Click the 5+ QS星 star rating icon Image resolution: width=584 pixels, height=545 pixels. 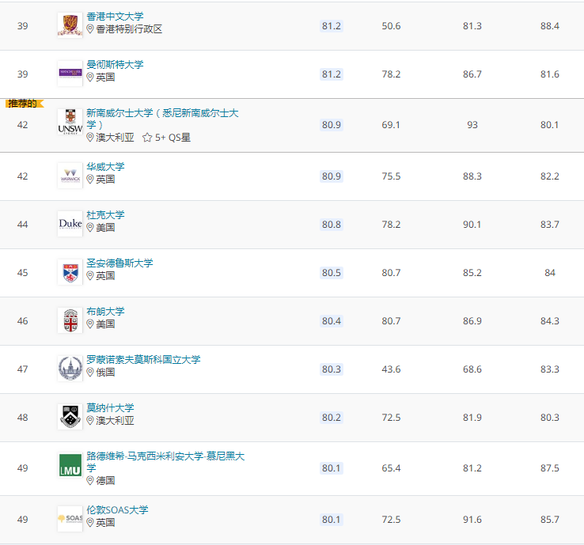tap(147, 138)
